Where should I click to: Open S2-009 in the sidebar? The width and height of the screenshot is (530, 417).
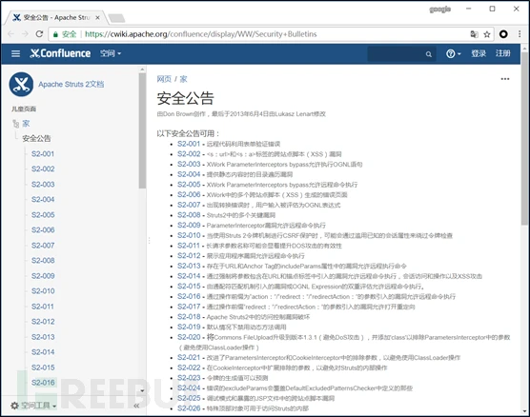43,276
